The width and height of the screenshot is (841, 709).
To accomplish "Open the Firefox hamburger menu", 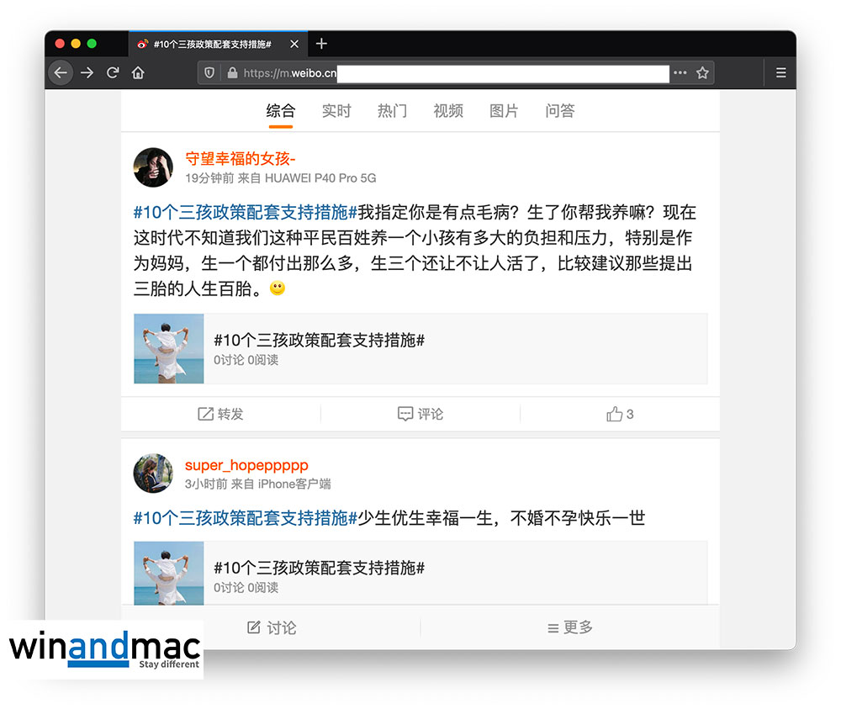I will coord(780,73).
